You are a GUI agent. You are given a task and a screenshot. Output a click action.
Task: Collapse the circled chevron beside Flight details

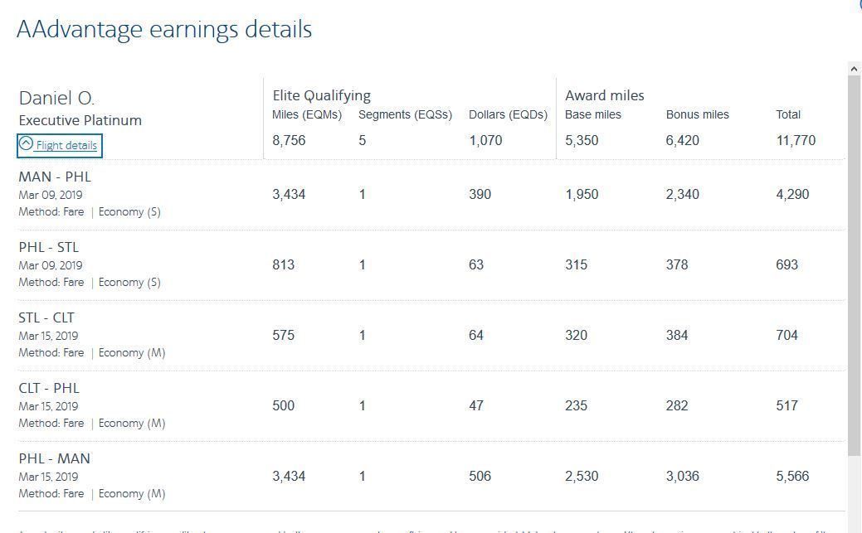[26, 144]
